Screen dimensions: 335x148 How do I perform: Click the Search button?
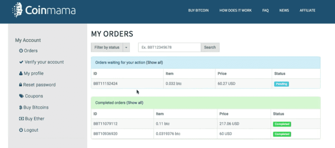(x=210, y=47)
